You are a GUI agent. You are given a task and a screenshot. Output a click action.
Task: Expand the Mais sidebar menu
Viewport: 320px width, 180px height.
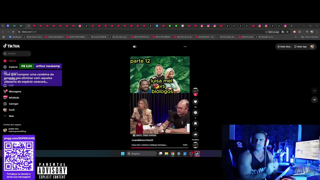click(x=9, y=116)
